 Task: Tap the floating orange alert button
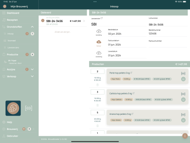pos(185,136)
